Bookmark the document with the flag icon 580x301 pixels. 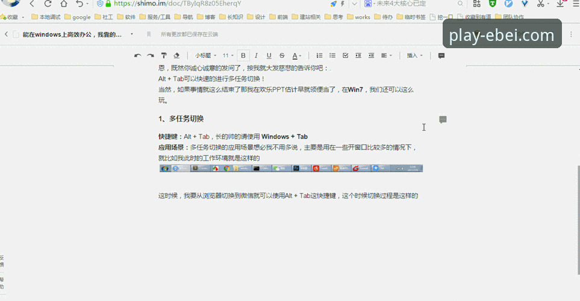pyautogui.click(x=149, y=34)
